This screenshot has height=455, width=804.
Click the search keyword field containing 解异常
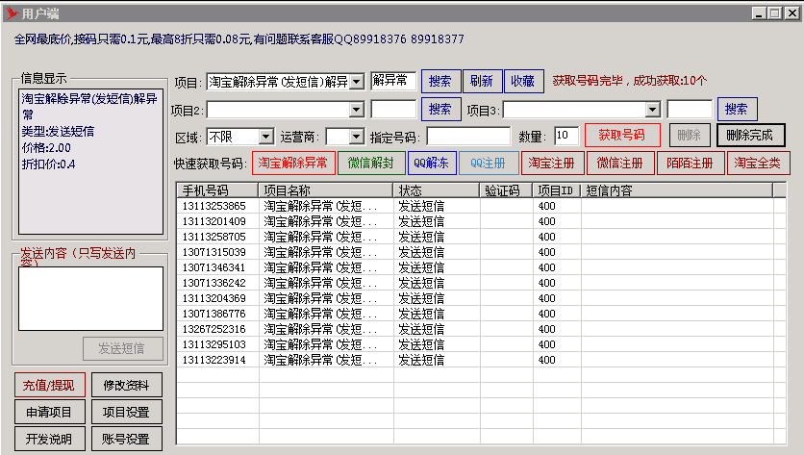point(392,81)
